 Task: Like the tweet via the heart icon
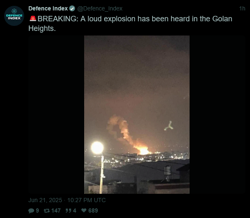84,210
